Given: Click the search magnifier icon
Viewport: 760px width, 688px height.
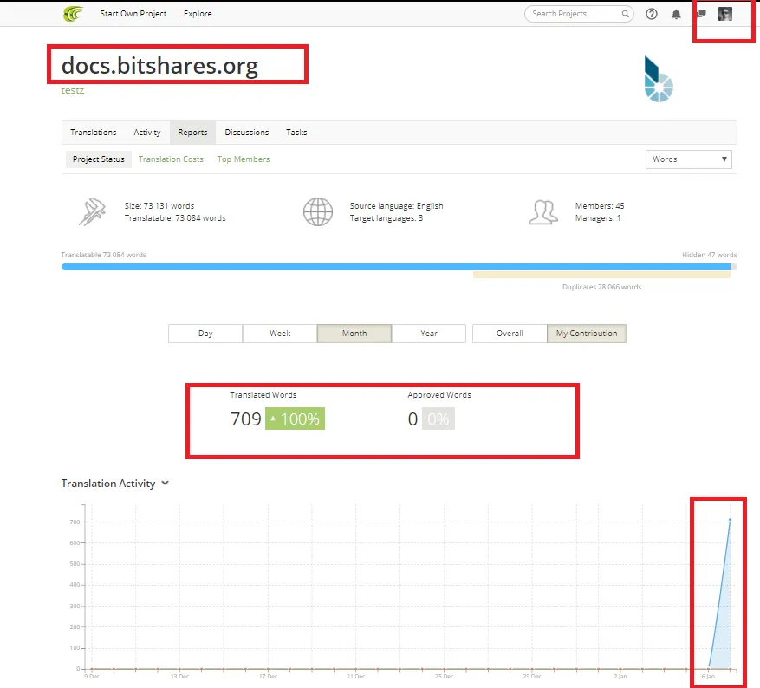Looking at the screenshot, I should click(626, 14).
